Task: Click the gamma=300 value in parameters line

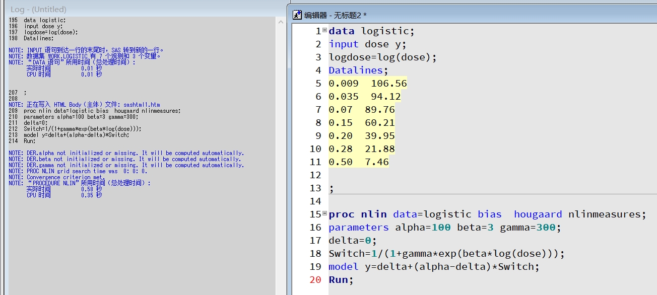Action: (528, 228)
